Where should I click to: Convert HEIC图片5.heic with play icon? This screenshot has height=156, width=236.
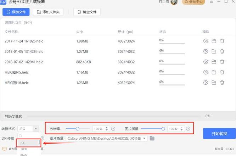point(206,72)
